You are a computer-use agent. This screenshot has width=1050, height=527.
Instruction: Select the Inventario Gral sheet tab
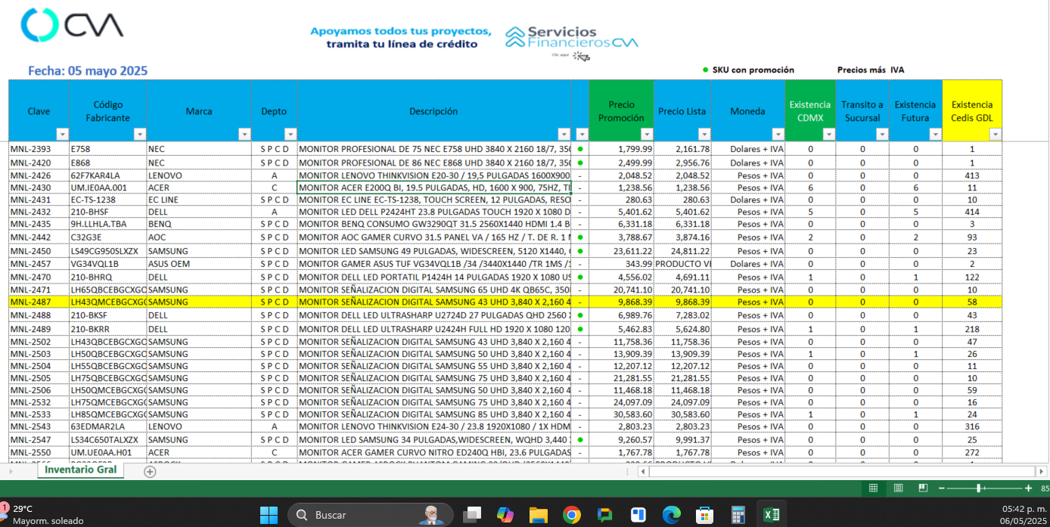80,470
